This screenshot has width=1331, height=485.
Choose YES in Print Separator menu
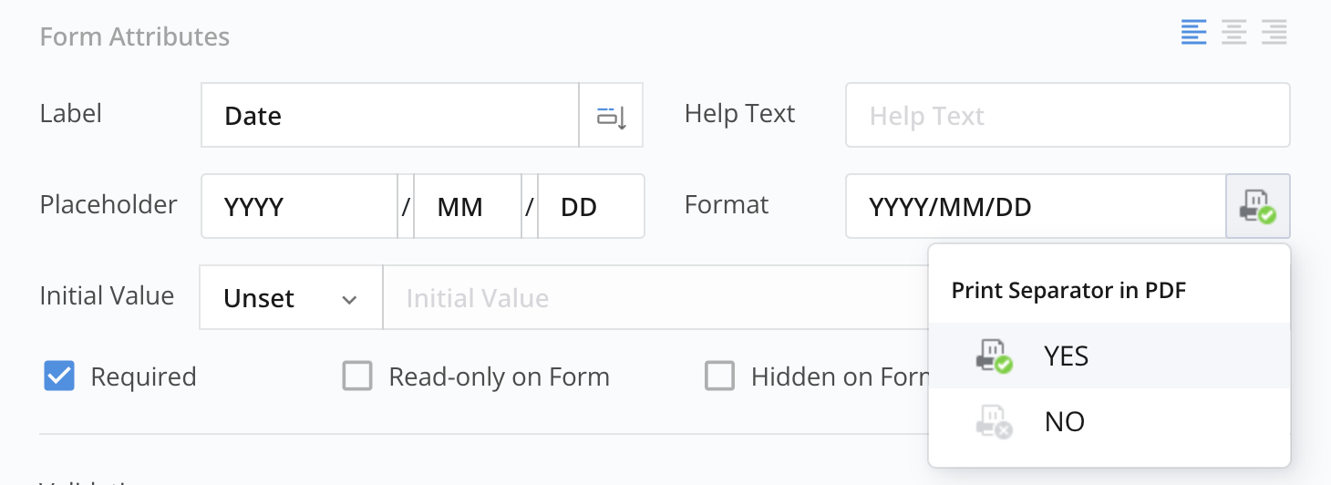1066,356
